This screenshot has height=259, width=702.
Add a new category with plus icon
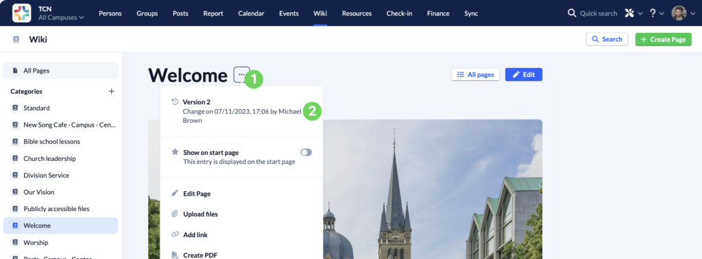tap(112, 91)
